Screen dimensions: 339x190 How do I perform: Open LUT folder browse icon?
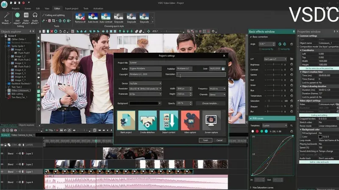tap(292, 59)
